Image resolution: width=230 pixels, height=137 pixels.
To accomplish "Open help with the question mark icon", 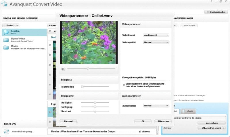I will 211,1.
